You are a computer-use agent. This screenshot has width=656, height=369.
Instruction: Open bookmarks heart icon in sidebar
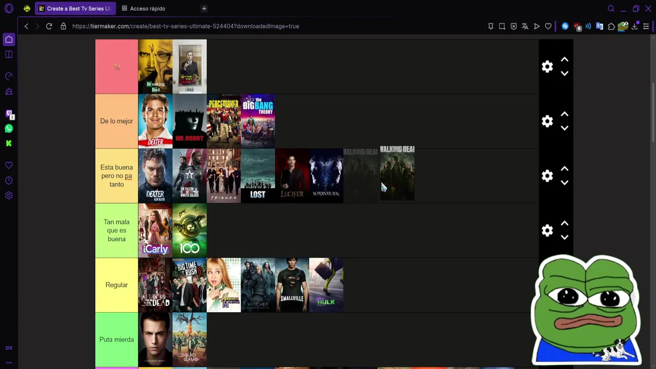(9, 166)
